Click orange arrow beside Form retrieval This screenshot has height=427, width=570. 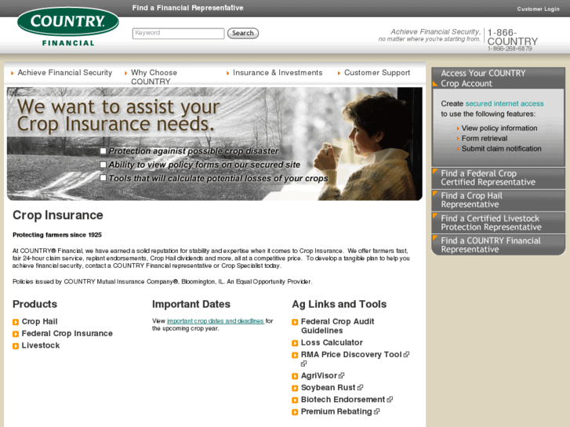coord(458,139)
